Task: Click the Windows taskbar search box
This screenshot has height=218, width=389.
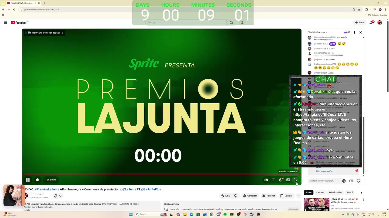Action: (150, 214)
